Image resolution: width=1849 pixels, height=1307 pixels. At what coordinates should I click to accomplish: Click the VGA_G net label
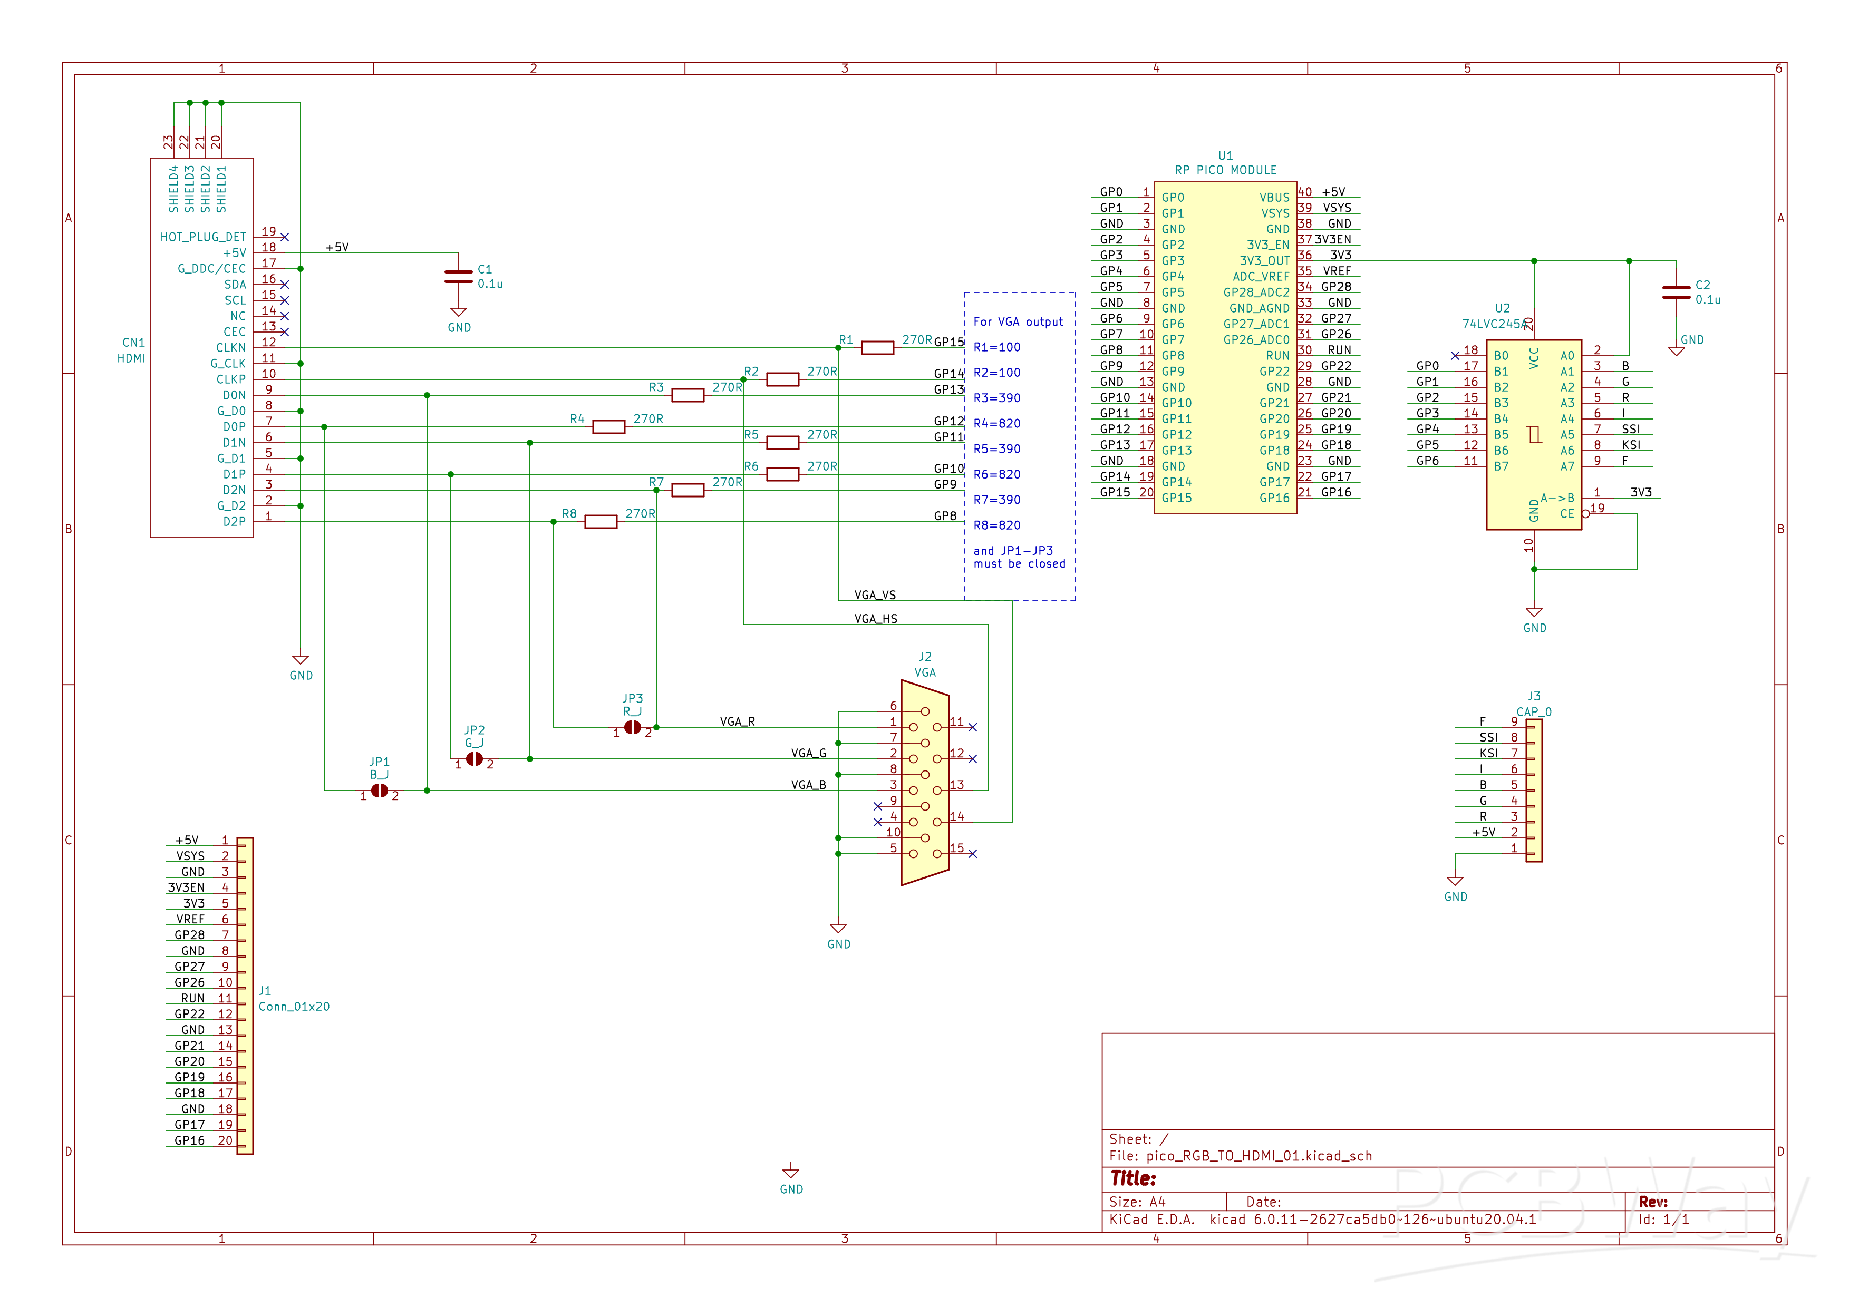808,753
